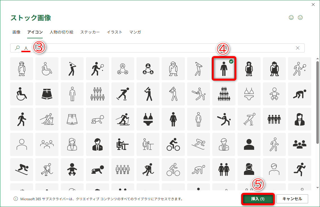
Task: Clear the 人 search with the X
Action: 298,48
